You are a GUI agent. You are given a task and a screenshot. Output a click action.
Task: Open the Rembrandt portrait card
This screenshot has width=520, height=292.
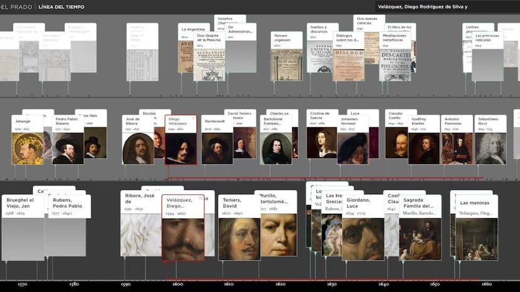click(x=217, y=144)
